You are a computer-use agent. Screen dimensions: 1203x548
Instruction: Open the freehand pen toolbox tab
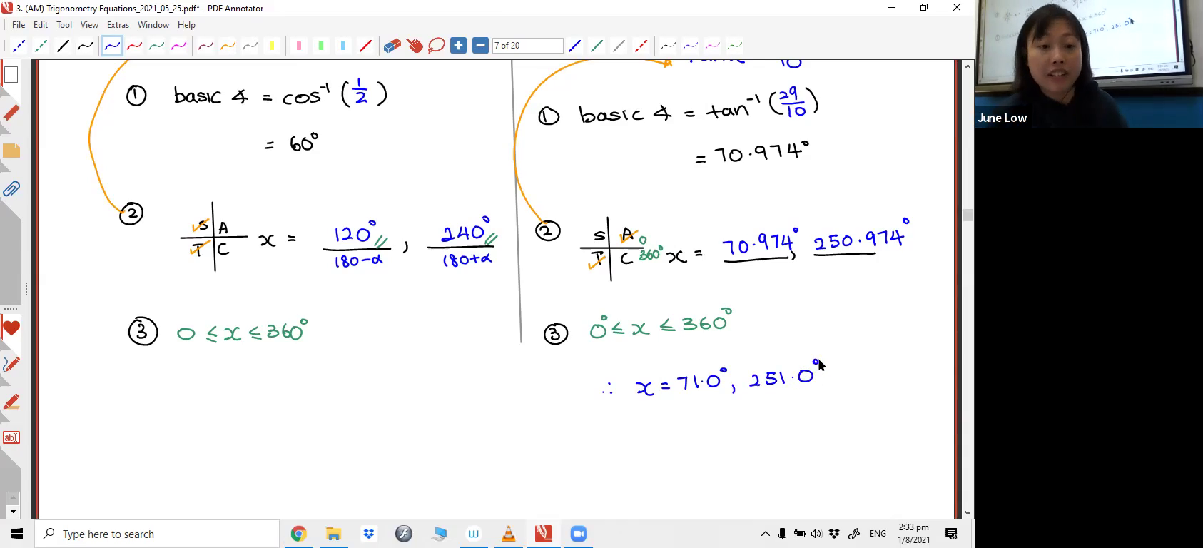[11, 365]
